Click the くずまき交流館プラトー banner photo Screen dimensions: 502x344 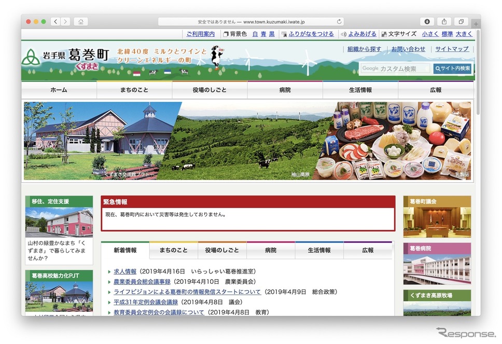(96, 141)
